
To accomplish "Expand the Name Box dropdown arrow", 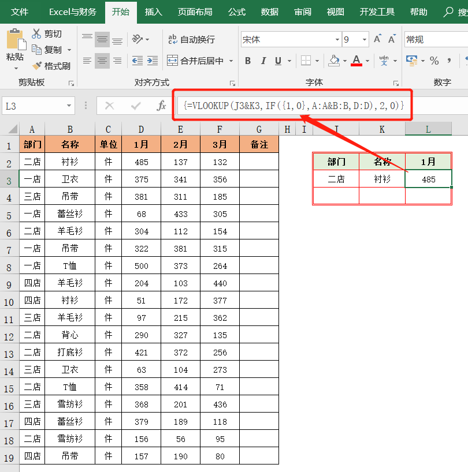I will (69, 106).
